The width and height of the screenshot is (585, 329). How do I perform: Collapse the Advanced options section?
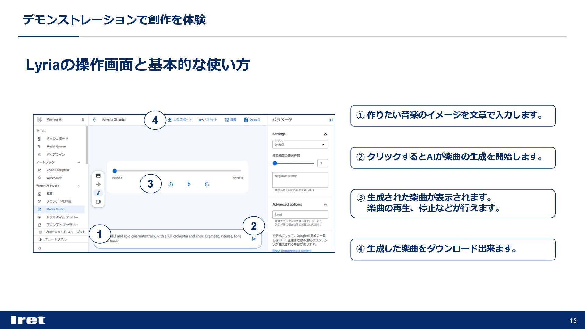click(x=325, y=205)
